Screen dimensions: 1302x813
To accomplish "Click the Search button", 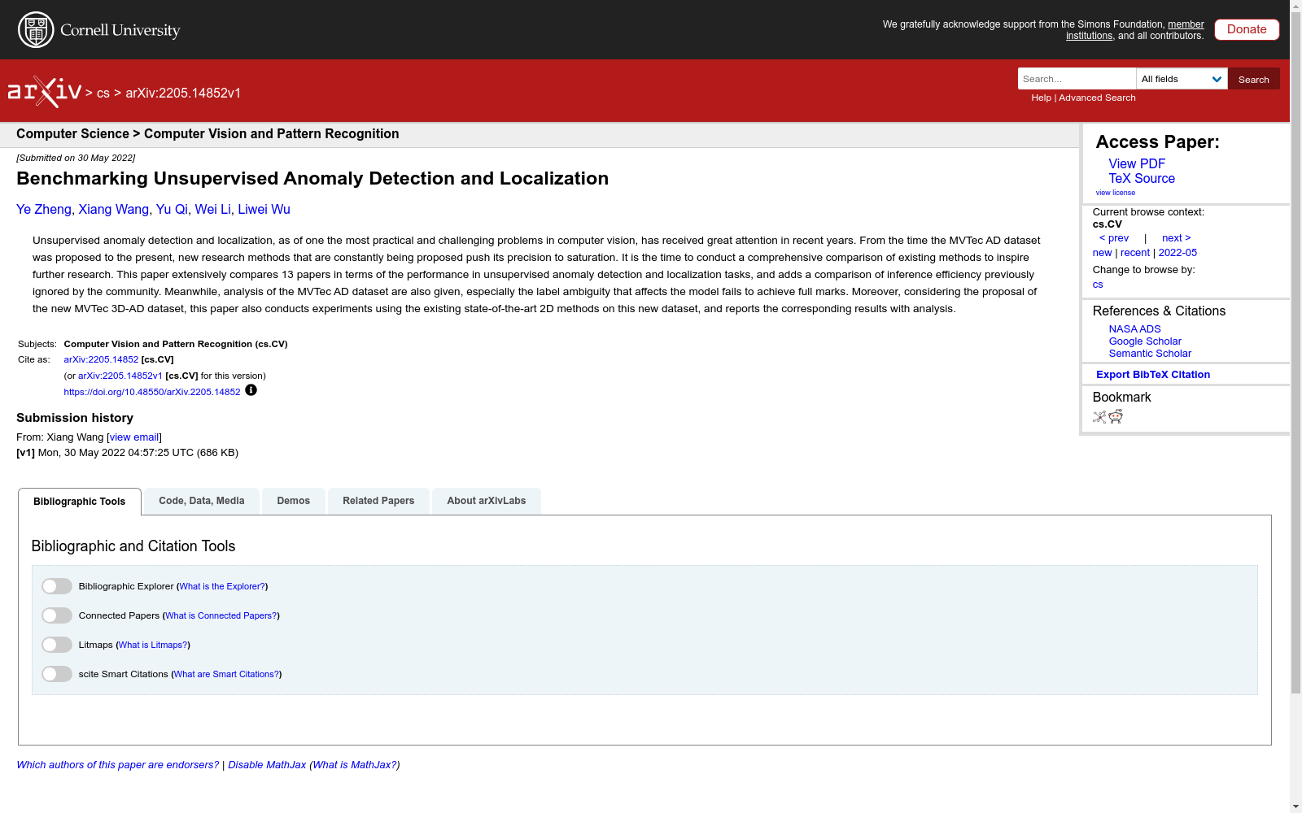I will click(1254, 79).
